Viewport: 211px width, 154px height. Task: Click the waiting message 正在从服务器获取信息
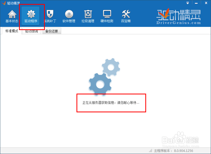pyautogui.click(x=111, y=103)
